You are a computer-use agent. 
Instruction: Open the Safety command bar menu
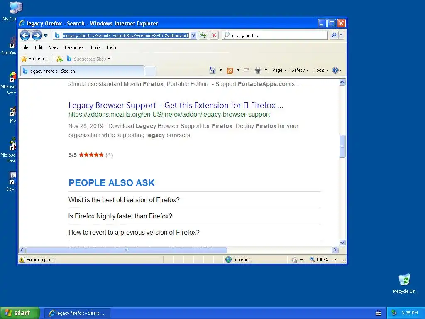tap(300, 70)
